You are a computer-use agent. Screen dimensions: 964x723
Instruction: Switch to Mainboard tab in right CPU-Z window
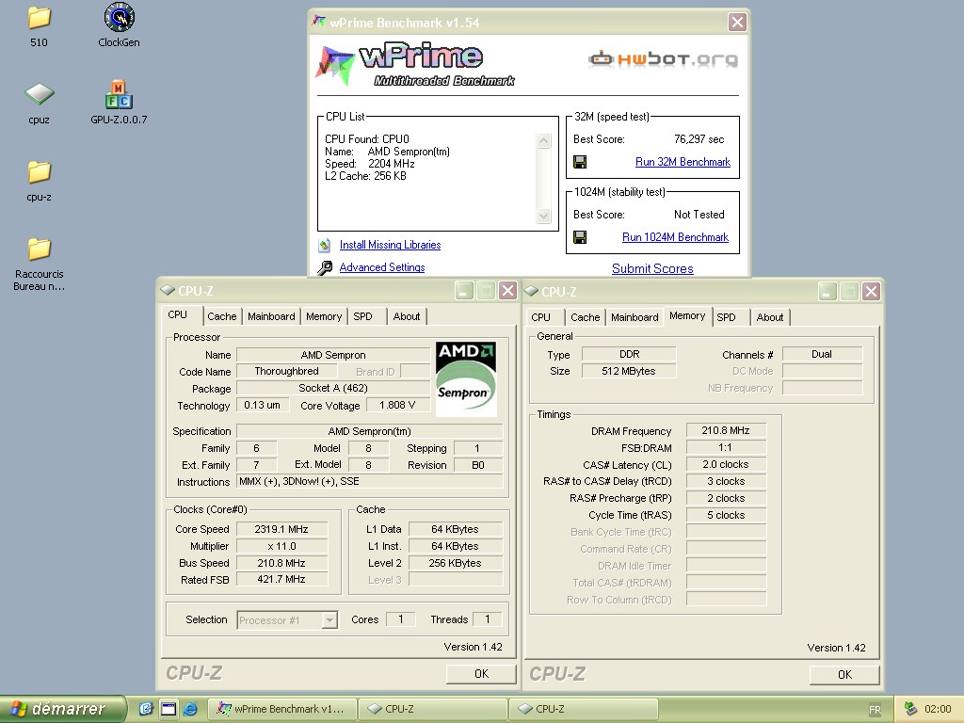tap(635, 317)
